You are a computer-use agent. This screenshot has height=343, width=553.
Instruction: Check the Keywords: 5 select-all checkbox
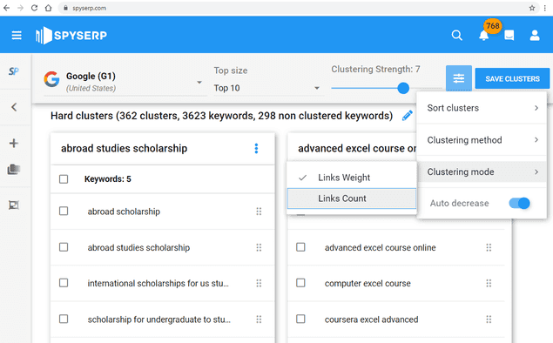[x=64, y=179]
